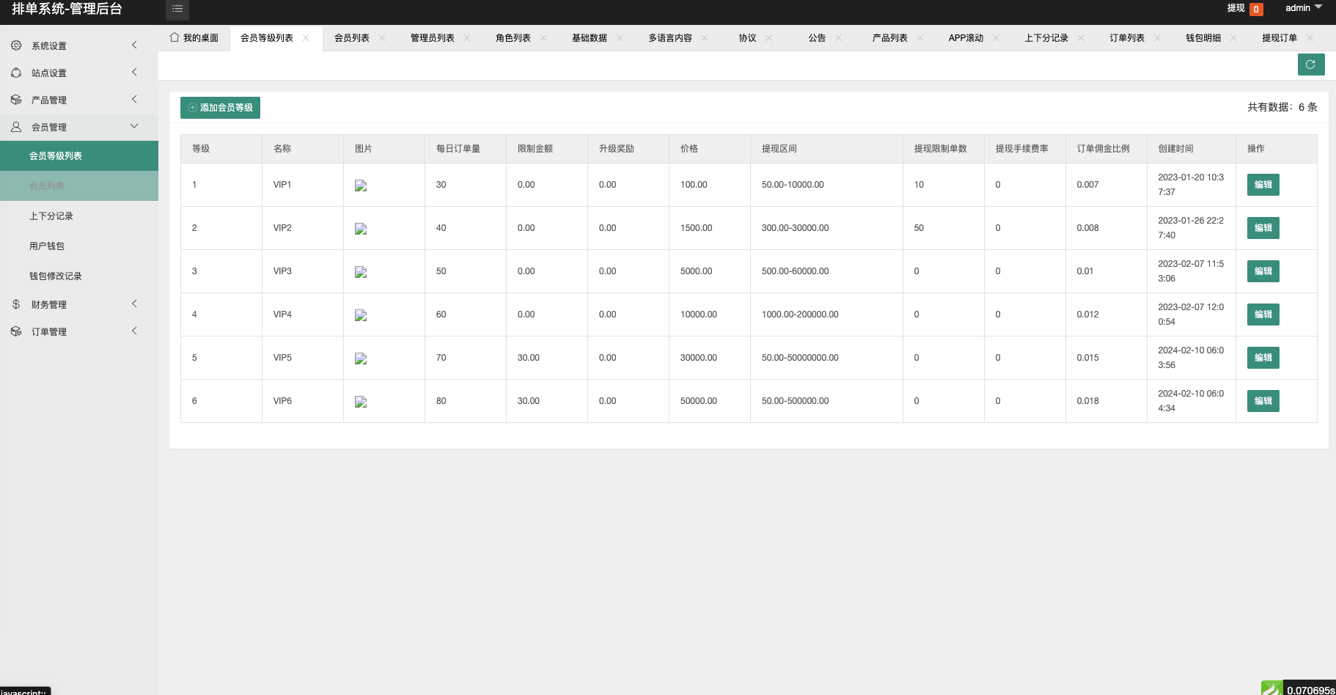Image resolution: width=1336 pixels, height=695 pixels.
Task: Open the 产品列表 tab
Action: (x=889, y=37)
